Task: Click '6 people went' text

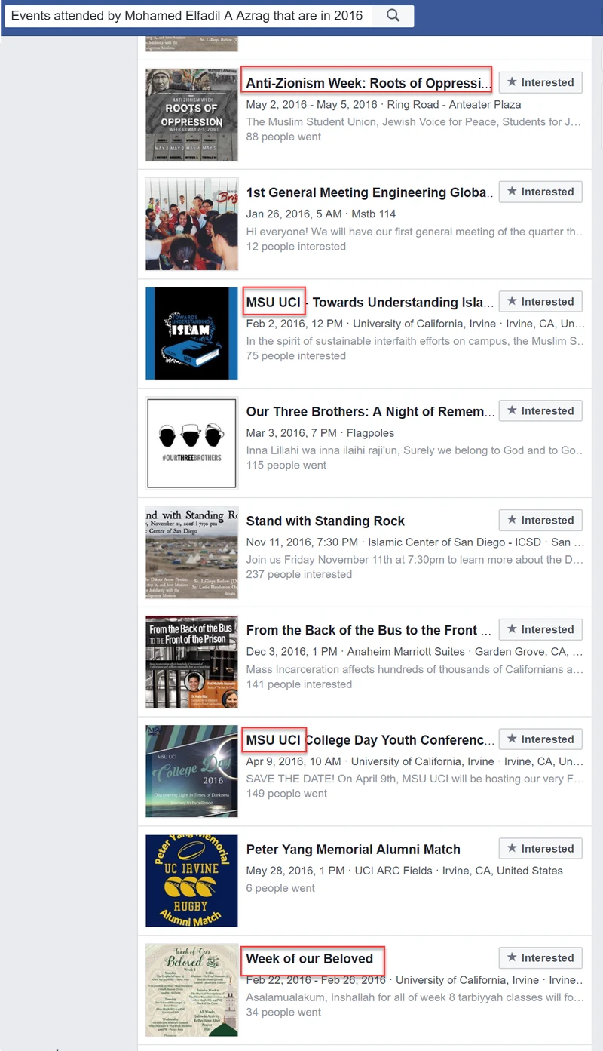Action: coord(280,888)
